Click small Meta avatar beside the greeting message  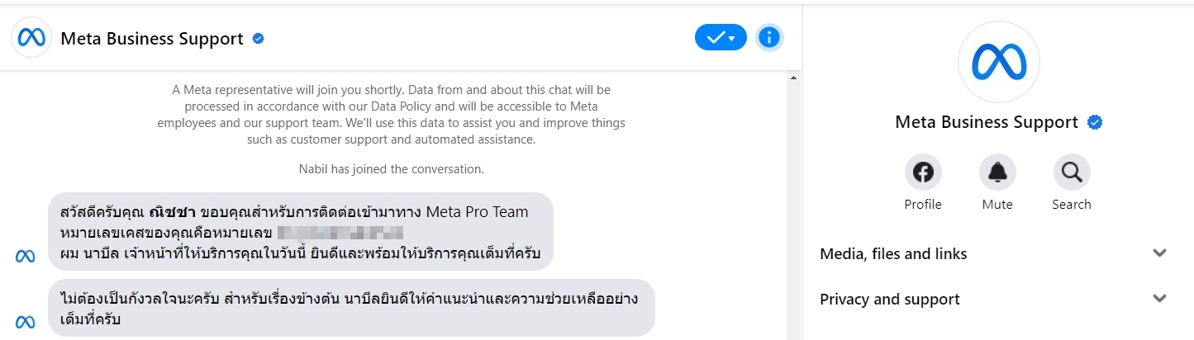[26, 257]
